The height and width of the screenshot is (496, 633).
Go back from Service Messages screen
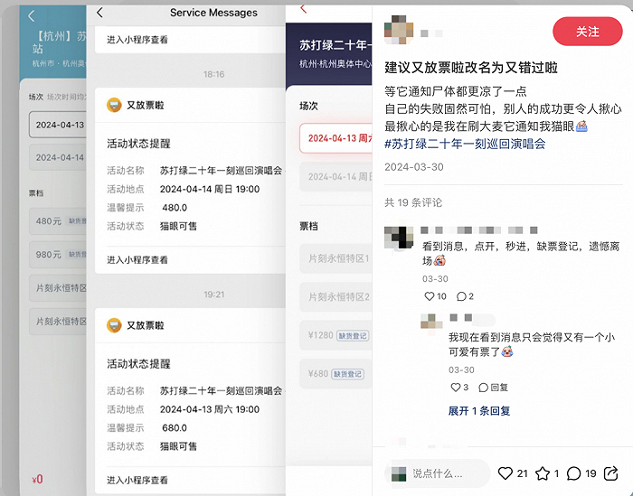click(99, 13)
